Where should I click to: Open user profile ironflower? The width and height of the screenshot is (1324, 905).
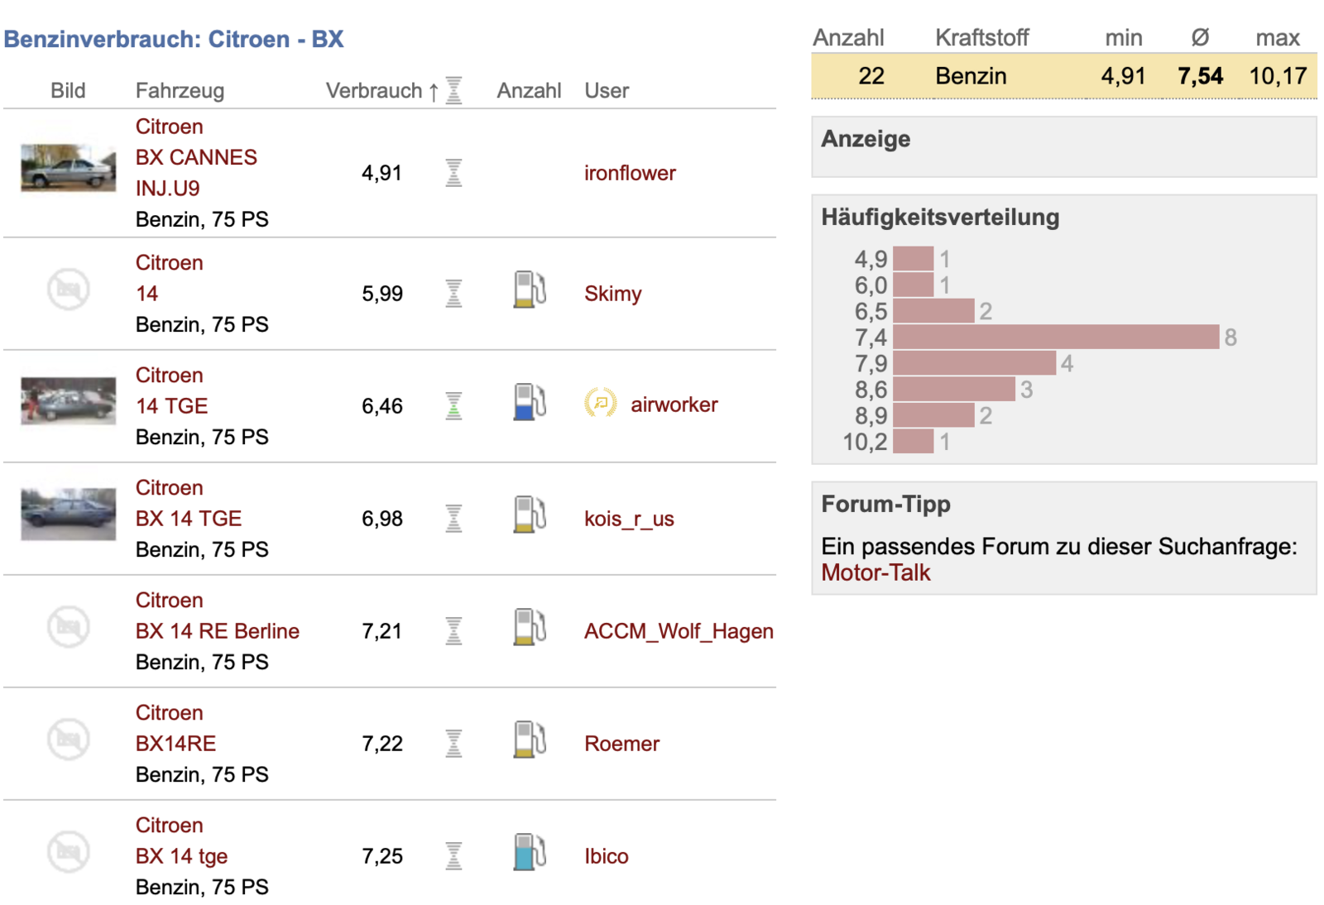pyautogui.click(x=630, y=173)
